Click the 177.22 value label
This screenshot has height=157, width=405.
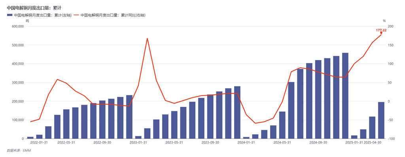point(381,30)
